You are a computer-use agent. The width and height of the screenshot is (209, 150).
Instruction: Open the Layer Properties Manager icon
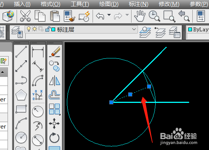click(17, 32)
